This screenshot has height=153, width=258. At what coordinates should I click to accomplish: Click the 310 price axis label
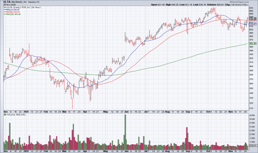(251, 108)
